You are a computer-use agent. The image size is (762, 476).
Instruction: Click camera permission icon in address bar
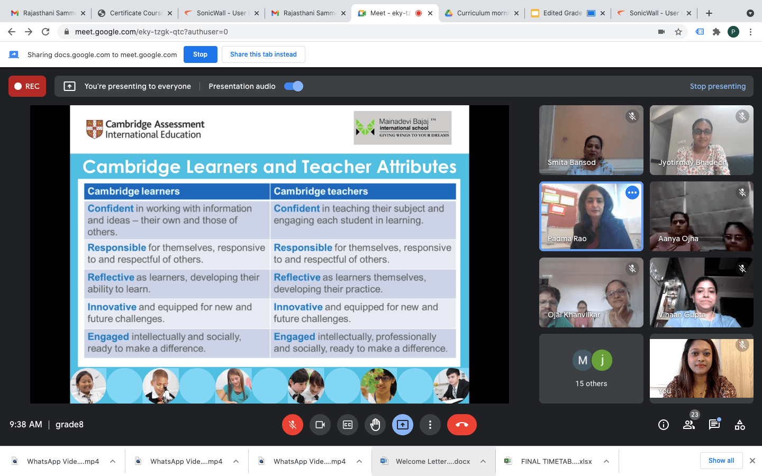[661, 32]
